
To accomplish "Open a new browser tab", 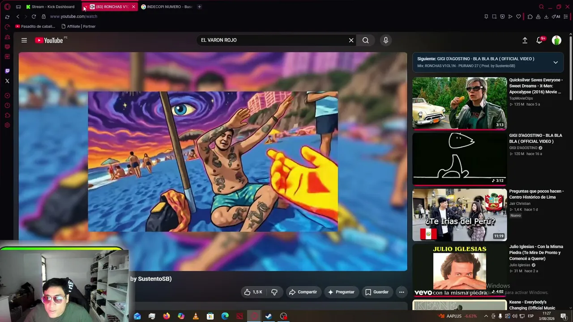I will pos(199,7).
